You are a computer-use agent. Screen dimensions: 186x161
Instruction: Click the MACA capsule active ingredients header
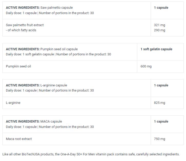tap(34, 122)
